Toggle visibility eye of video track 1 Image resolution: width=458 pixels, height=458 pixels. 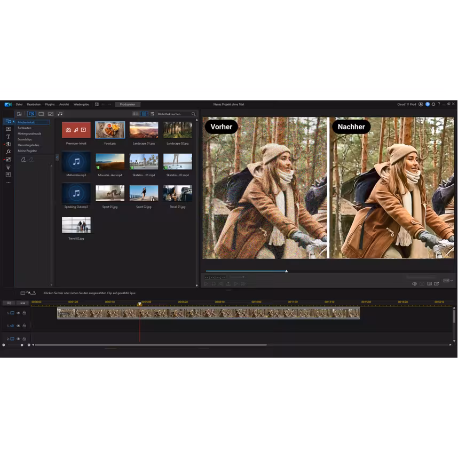(x=18, y=313)
